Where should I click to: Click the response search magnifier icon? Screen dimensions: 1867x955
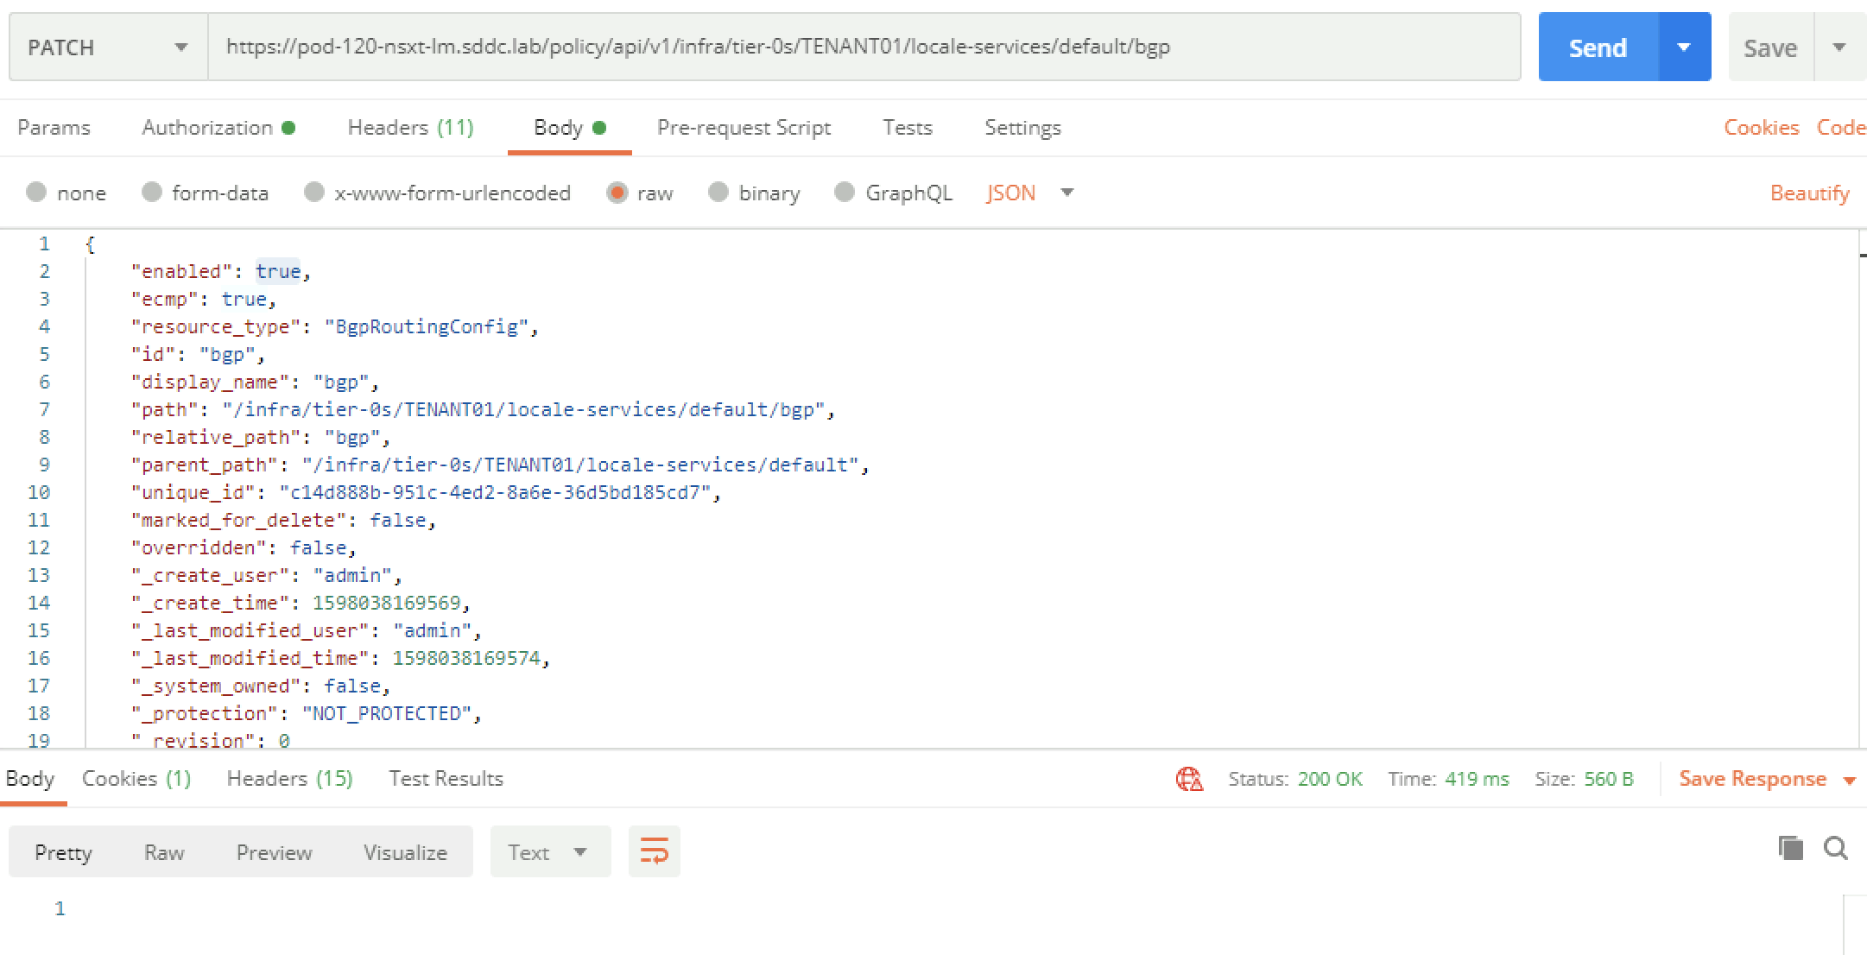coord(1836,849)
